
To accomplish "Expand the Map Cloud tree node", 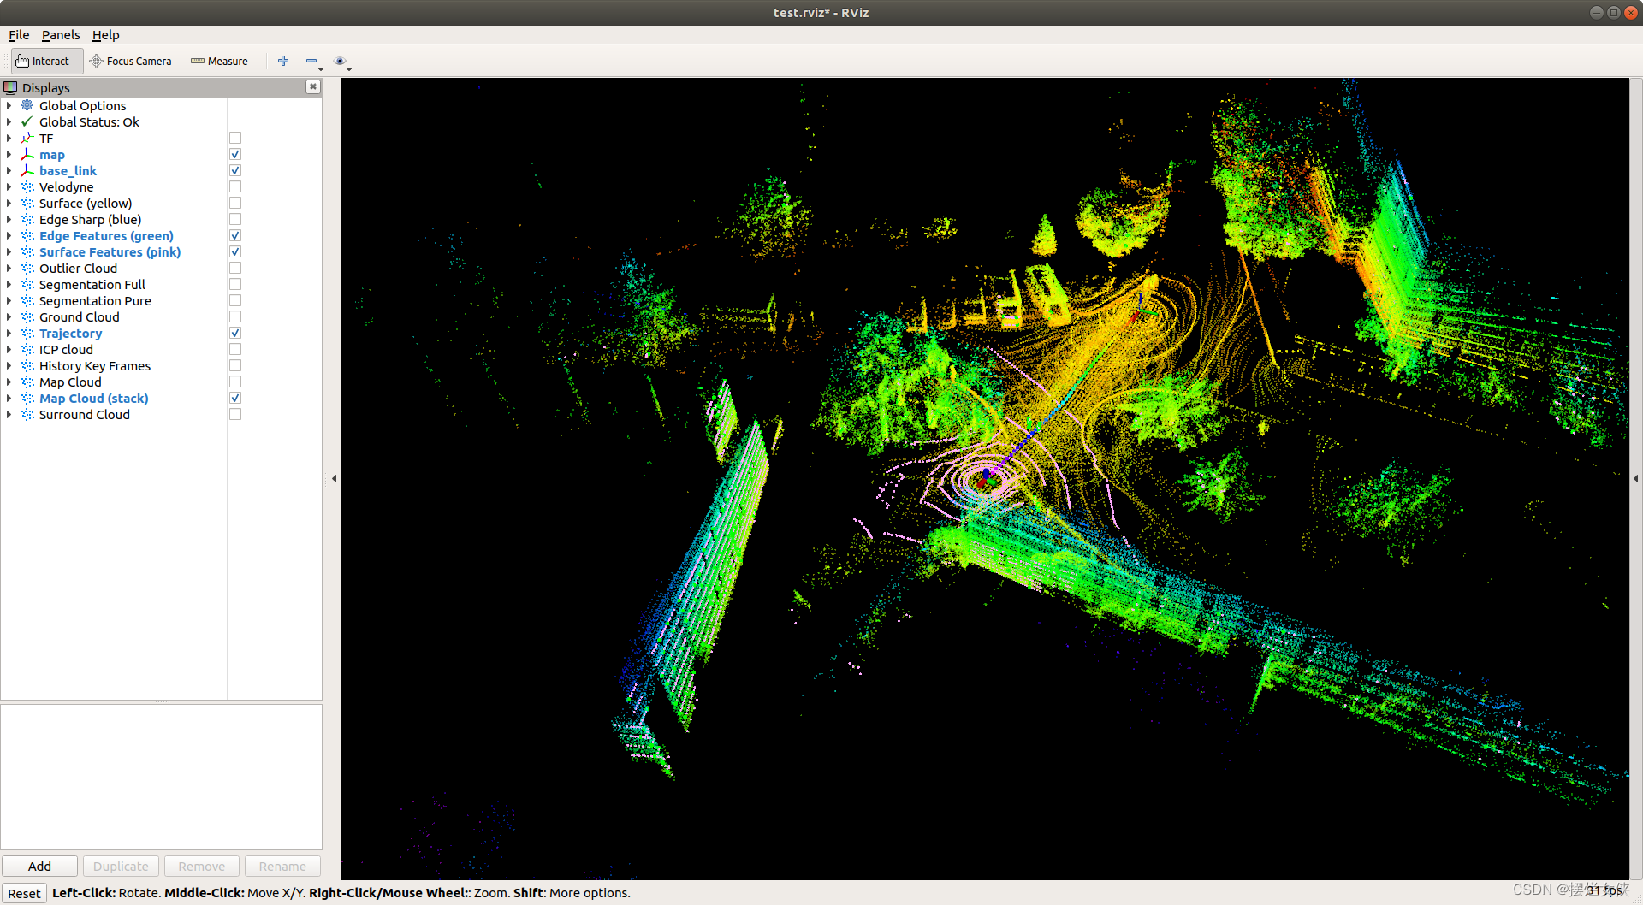I will tap(9, 382).
